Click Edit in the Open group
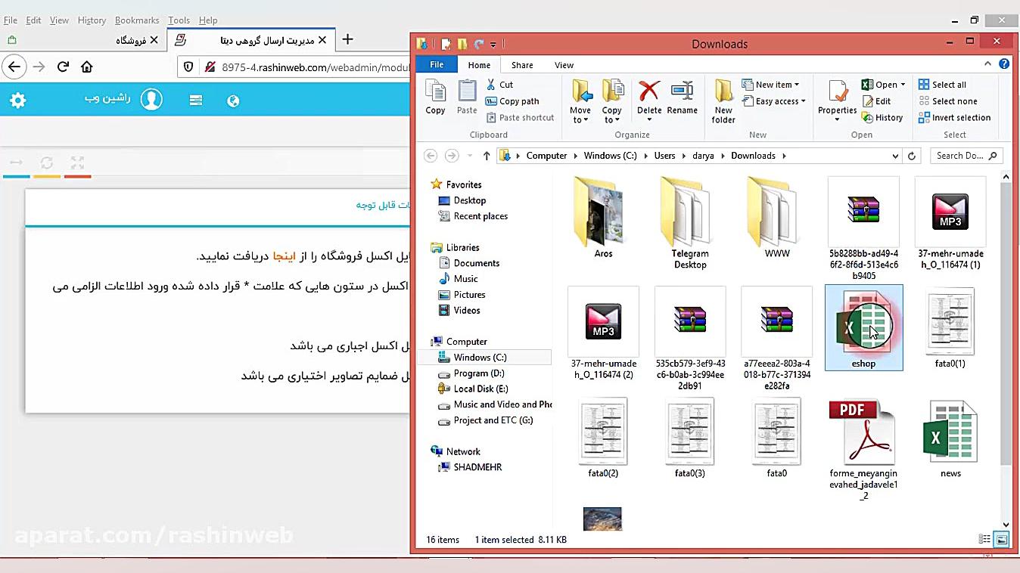This screenshot has width=1020, height=573. pyautogui.click(x=876, y=101)
